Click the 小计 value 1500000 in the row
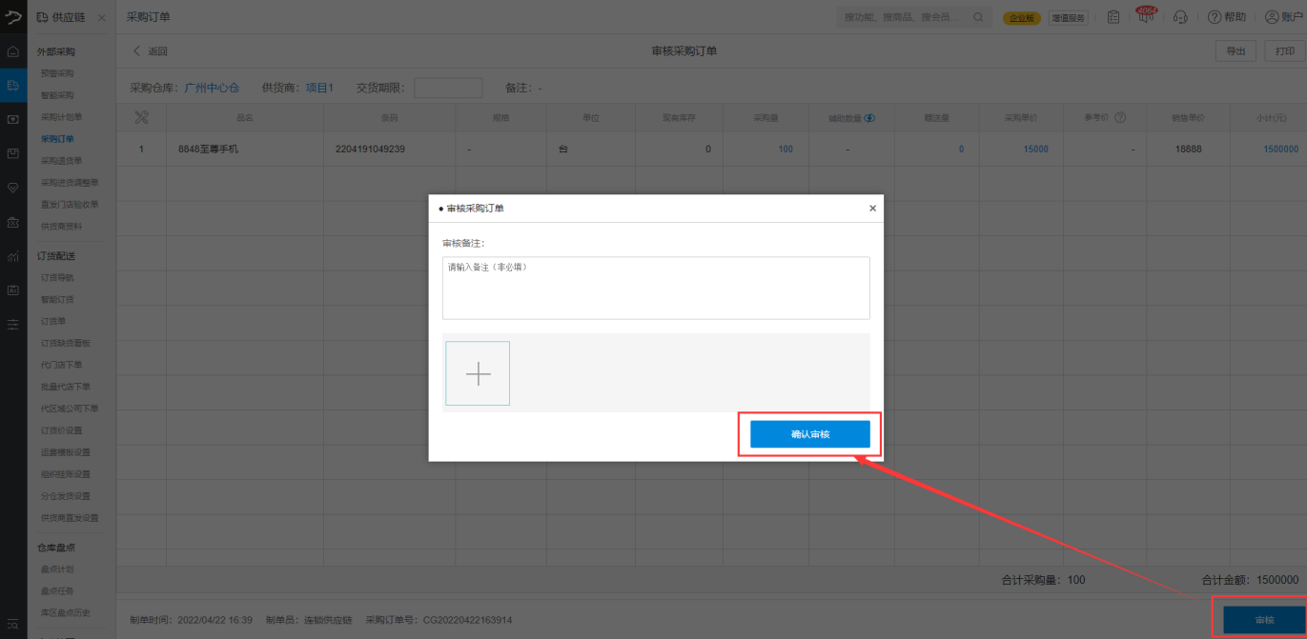Image resolution: width=1307 pixels, height=639 pixels. click(1280, 150)
